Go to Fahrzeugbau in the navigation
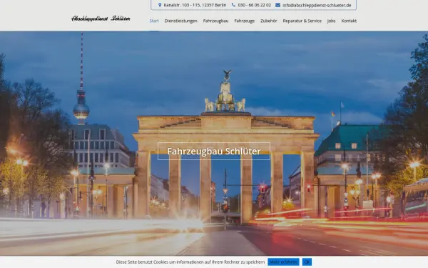428x268 pixels. (215, 21)
